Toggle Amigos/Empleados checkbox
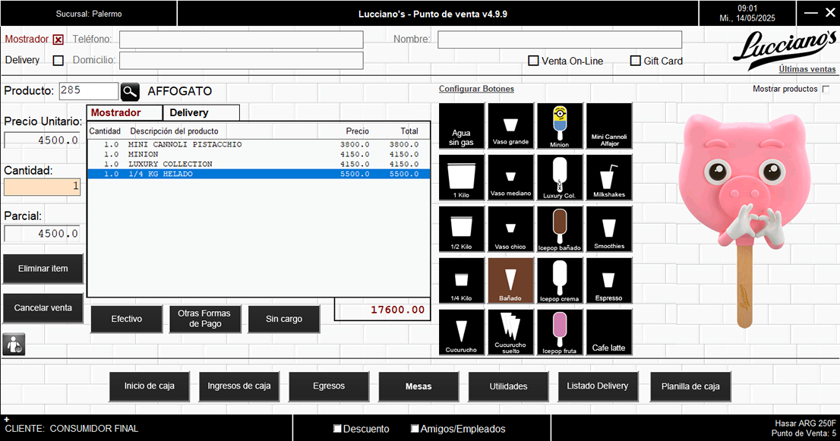This screenshot has height=441, width=840. pos(415,428)
